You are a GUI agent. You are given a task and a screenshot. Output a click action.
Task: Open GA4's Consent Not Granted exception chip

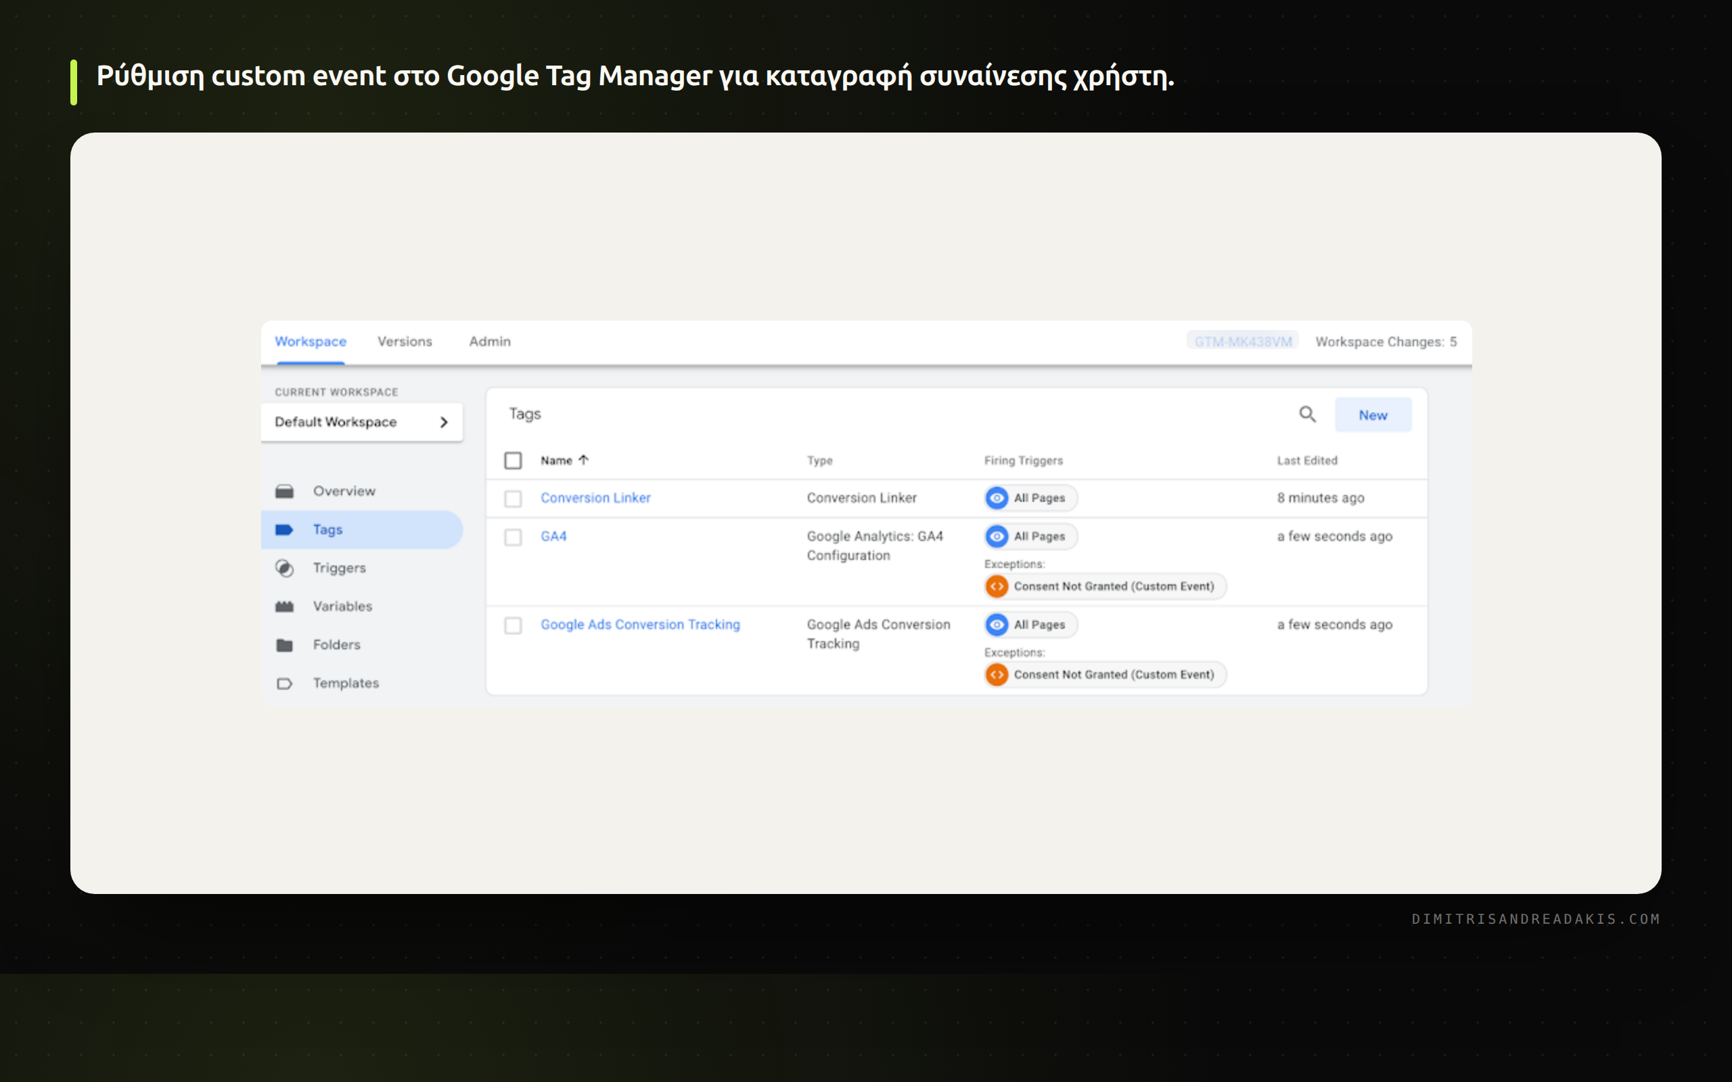pos(1105,586)
